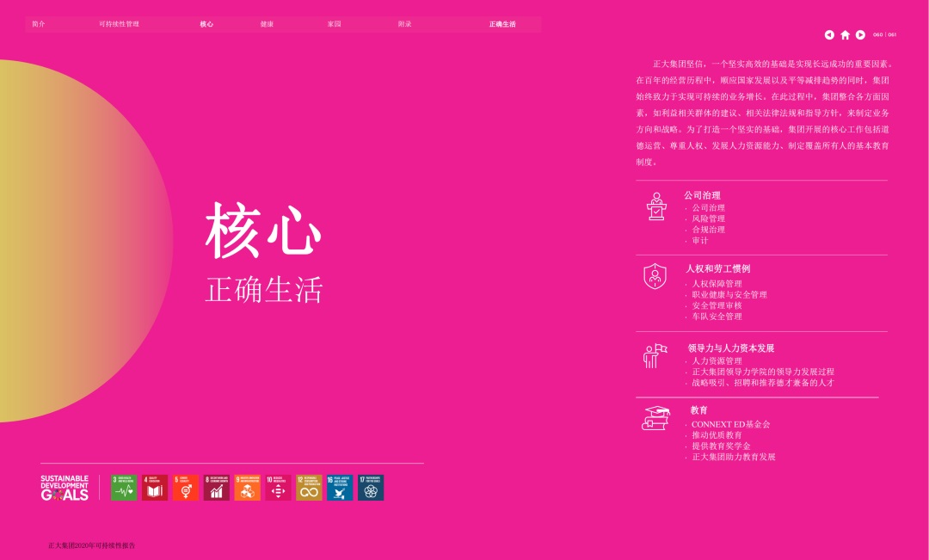The height and width of the screenshot is (560, 929).
Task: Click the Sustainable Development Goals logo
Action: (x=65, y=488)
